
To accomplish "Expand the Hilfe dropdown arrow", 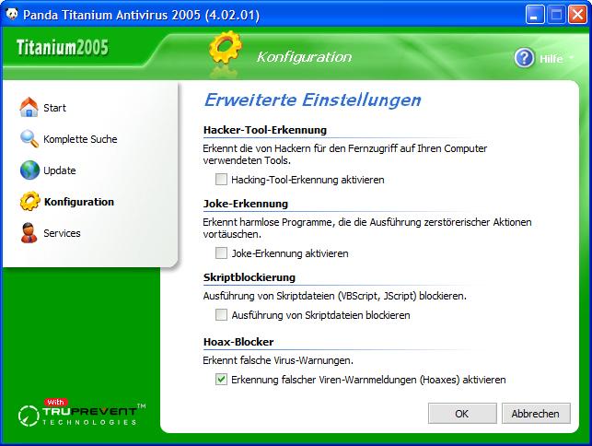I will point(572,58).
